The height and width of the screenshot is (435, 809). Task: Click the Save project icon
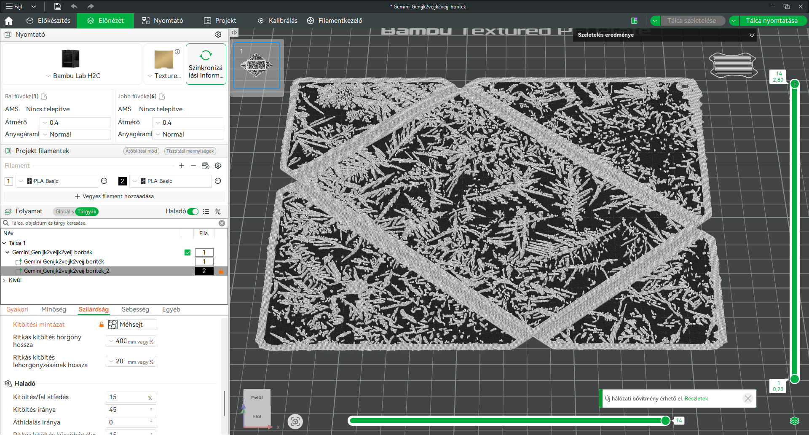point(58,6)
